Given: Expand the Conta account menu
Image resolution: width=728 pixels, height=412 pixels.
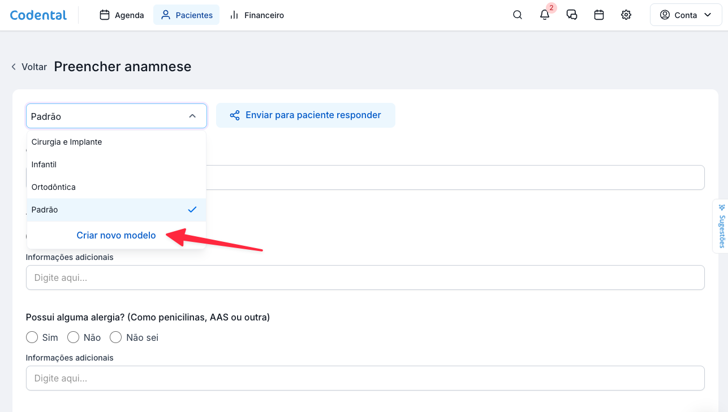Looking at the screenshot, I should coord(686,15).
